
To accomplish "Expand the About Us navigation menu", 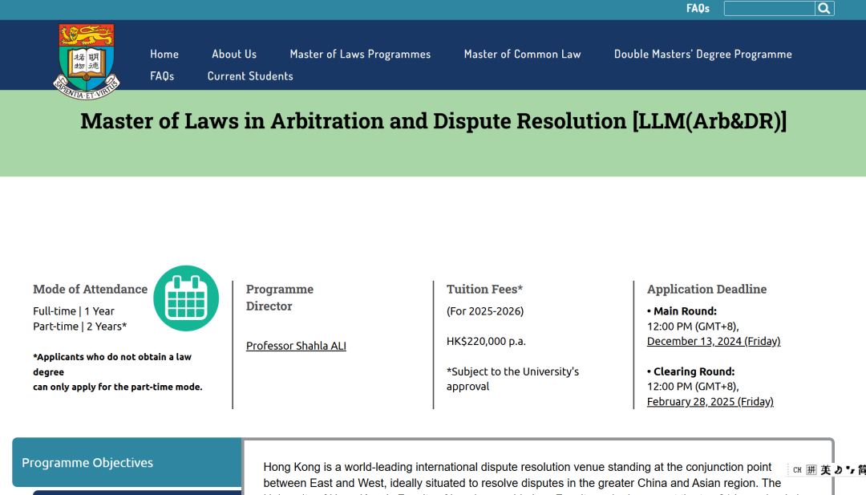I will 234,55.
